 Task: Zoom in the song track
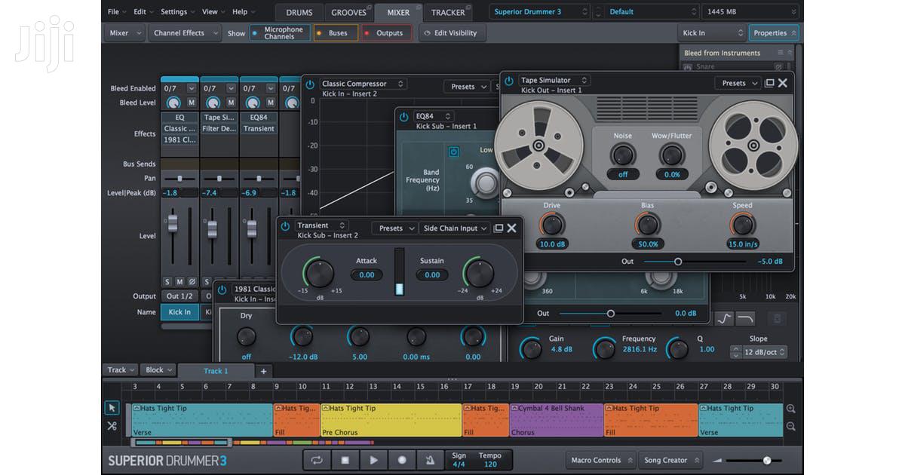(790, 409)
